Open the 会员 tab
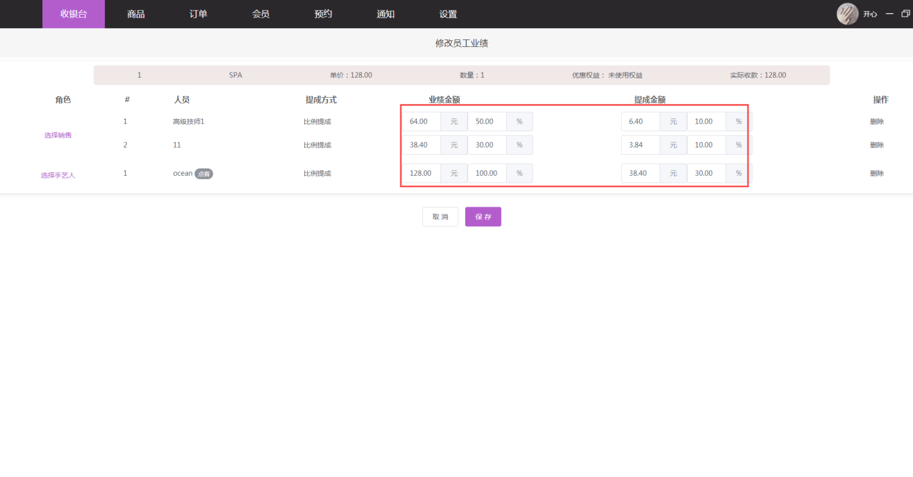The image size is (913, 477). point(261,14)
